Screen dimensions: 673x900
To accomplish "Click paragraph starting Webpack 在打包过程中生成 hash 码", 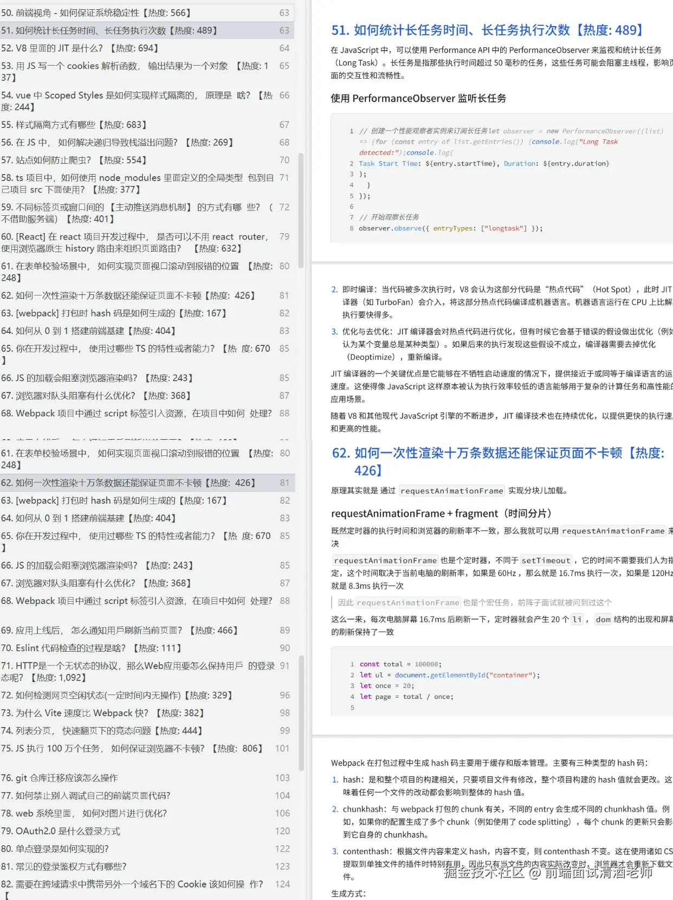I will (489, 763).
